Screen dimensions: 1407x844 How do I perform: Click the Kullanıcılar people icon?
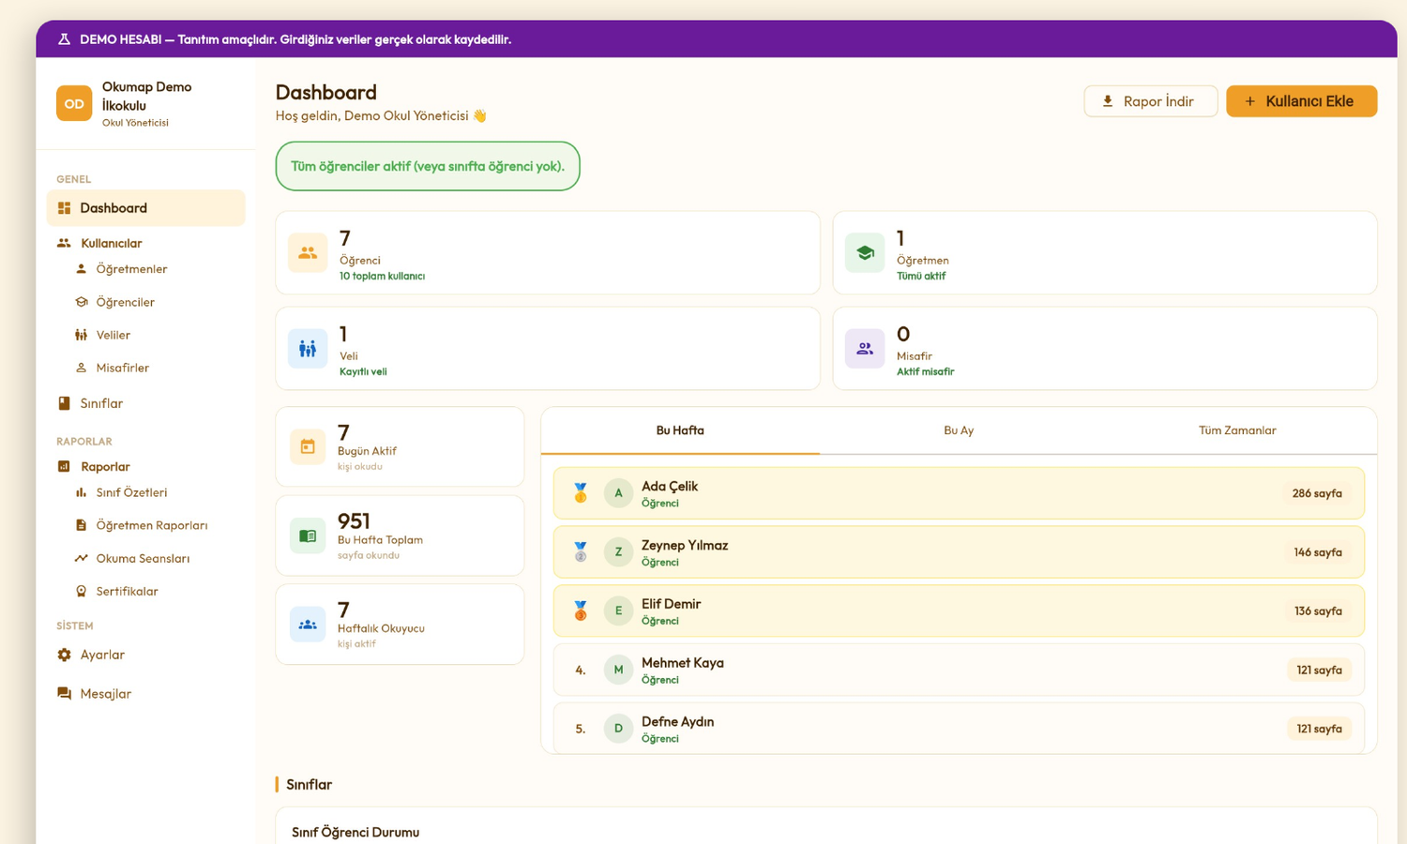(64, 243)
